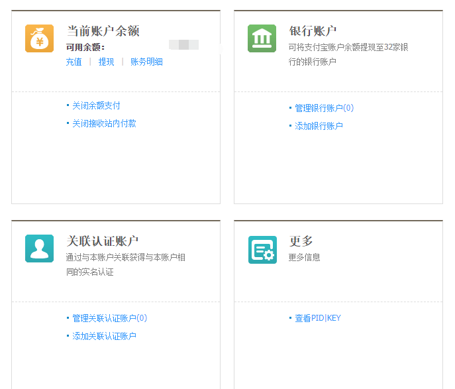Click the teal user profile icon
This screenshot has height=389, width=455.
(39, 249)
